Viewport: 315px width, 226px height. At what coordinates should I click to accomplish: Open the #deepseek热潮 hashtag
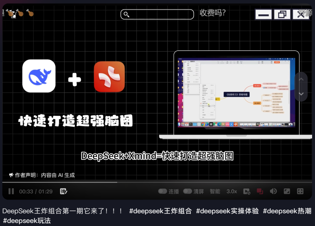point(287,211)
